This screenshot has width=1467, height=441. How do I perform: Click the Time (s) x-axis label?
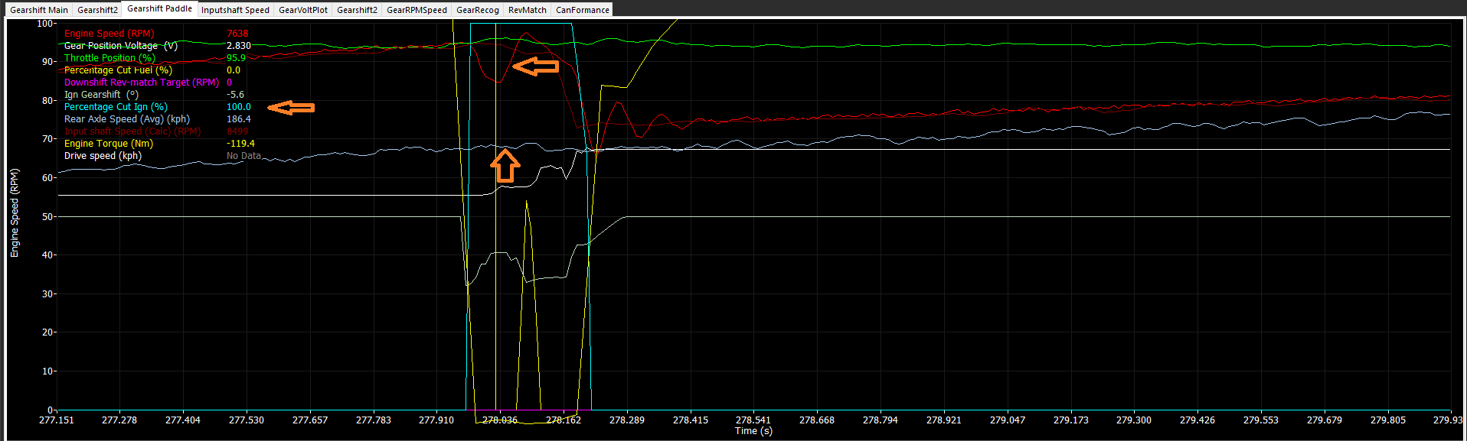click(x=753, y=431)
